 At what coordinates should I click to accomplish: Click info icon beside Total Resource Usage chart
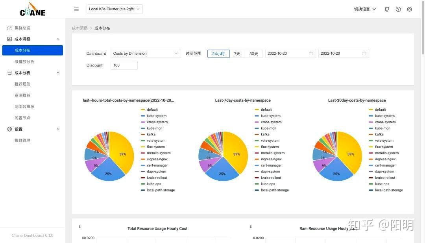click(x=79, y=226)
